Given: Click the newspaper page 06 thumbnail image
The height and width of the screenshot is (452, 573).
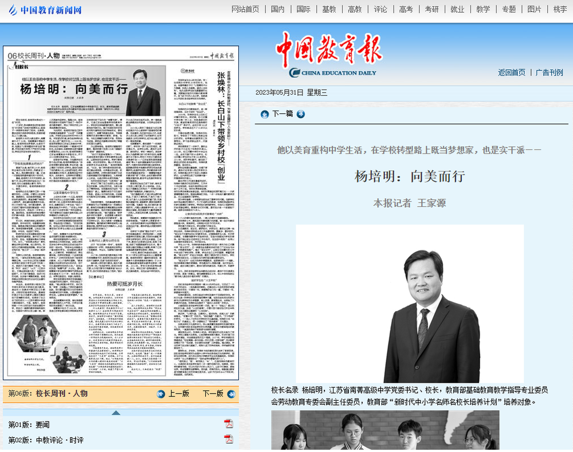Looking at the screenshot, I should 121,213.
